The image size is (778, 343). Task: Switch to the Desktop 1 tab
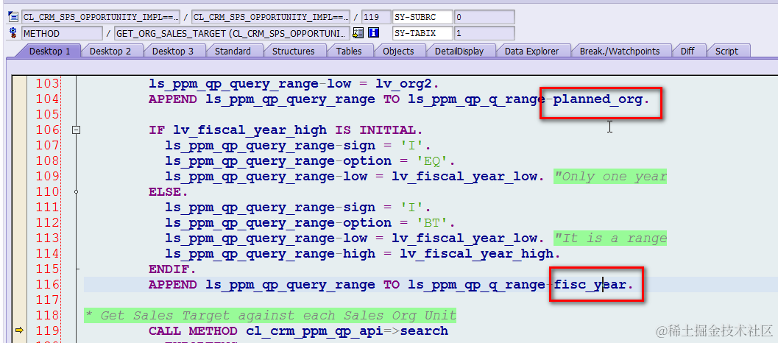49,51
